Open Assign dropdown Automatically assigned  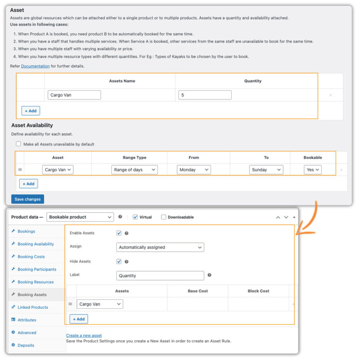click(x=160, y=247)
